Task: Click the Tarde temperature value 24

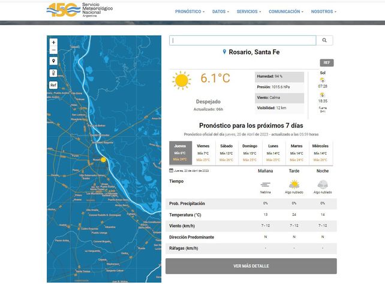Action: coord(294,214)
